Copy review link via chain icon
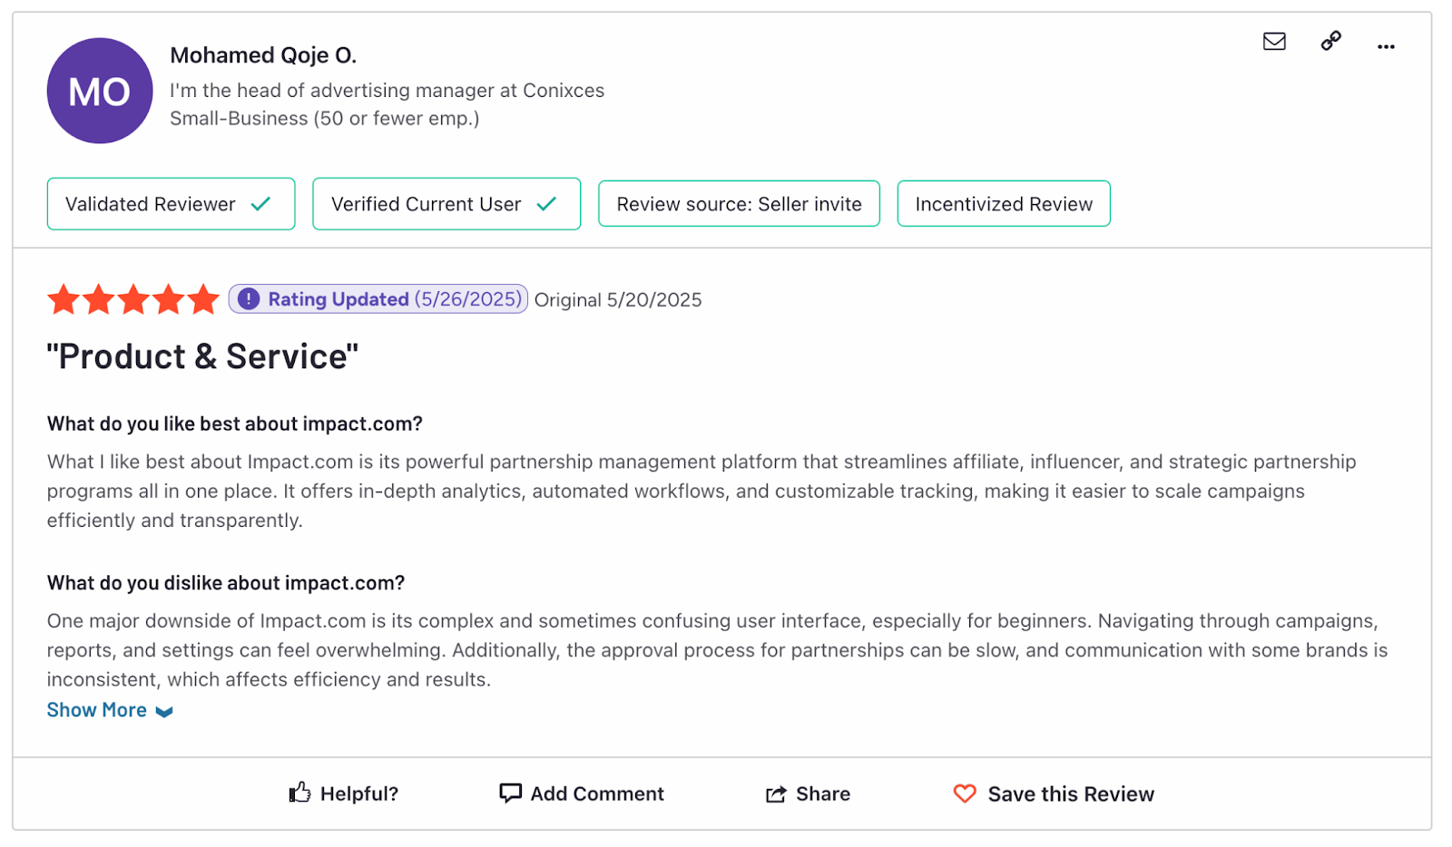Screen dimensions: 1452x847 1330,41
